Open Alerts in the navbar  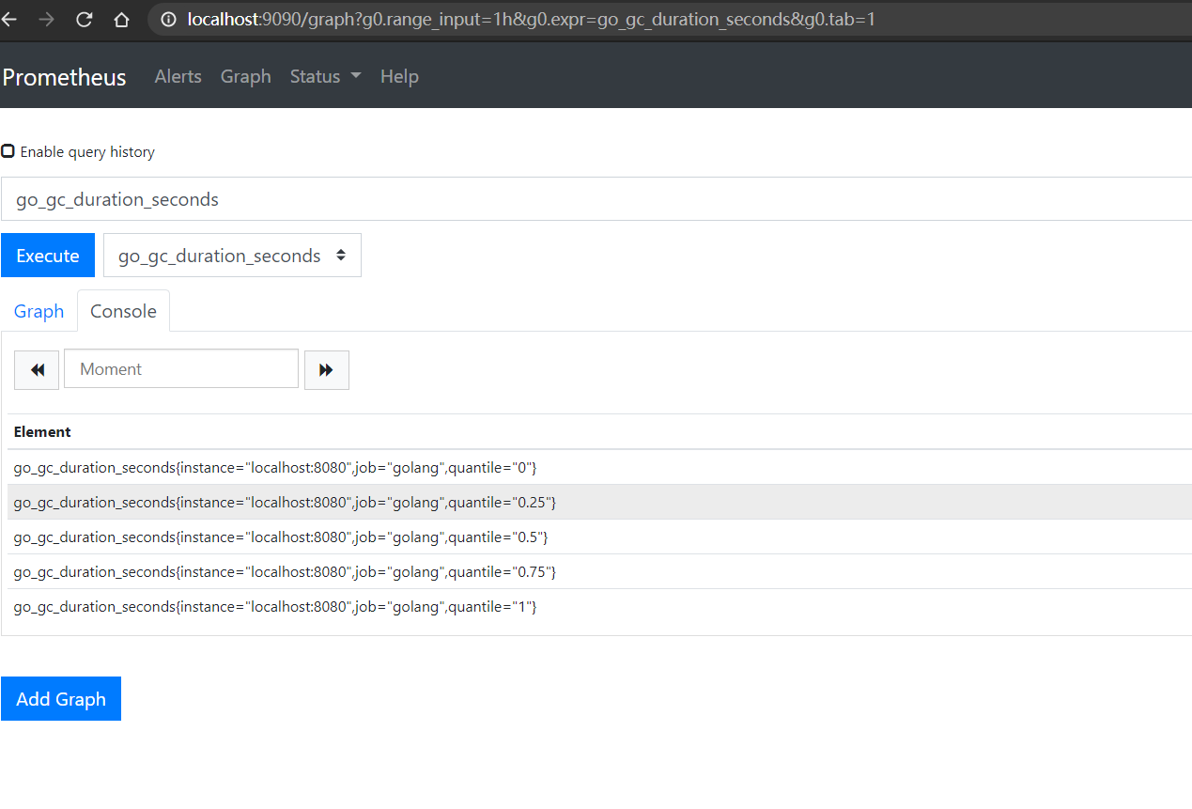(178, 77)
